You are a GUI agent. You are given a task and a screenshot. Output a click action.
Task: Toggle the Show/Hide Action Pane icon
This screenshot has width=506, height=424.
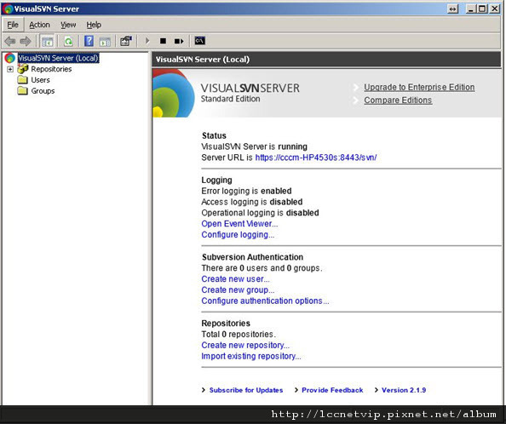[x=105, y=41]
